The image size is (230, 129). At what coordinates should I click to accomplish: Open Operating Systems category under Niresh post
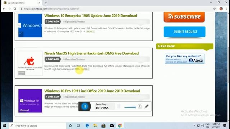pyautogui.click(x=75, y=59)
